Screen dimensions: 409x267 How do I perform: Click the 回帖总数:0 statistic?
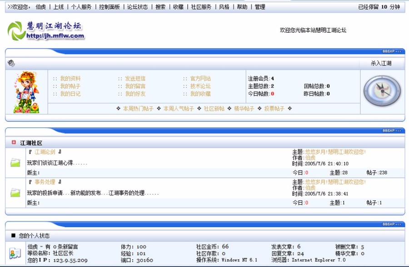tap(317, 86)
